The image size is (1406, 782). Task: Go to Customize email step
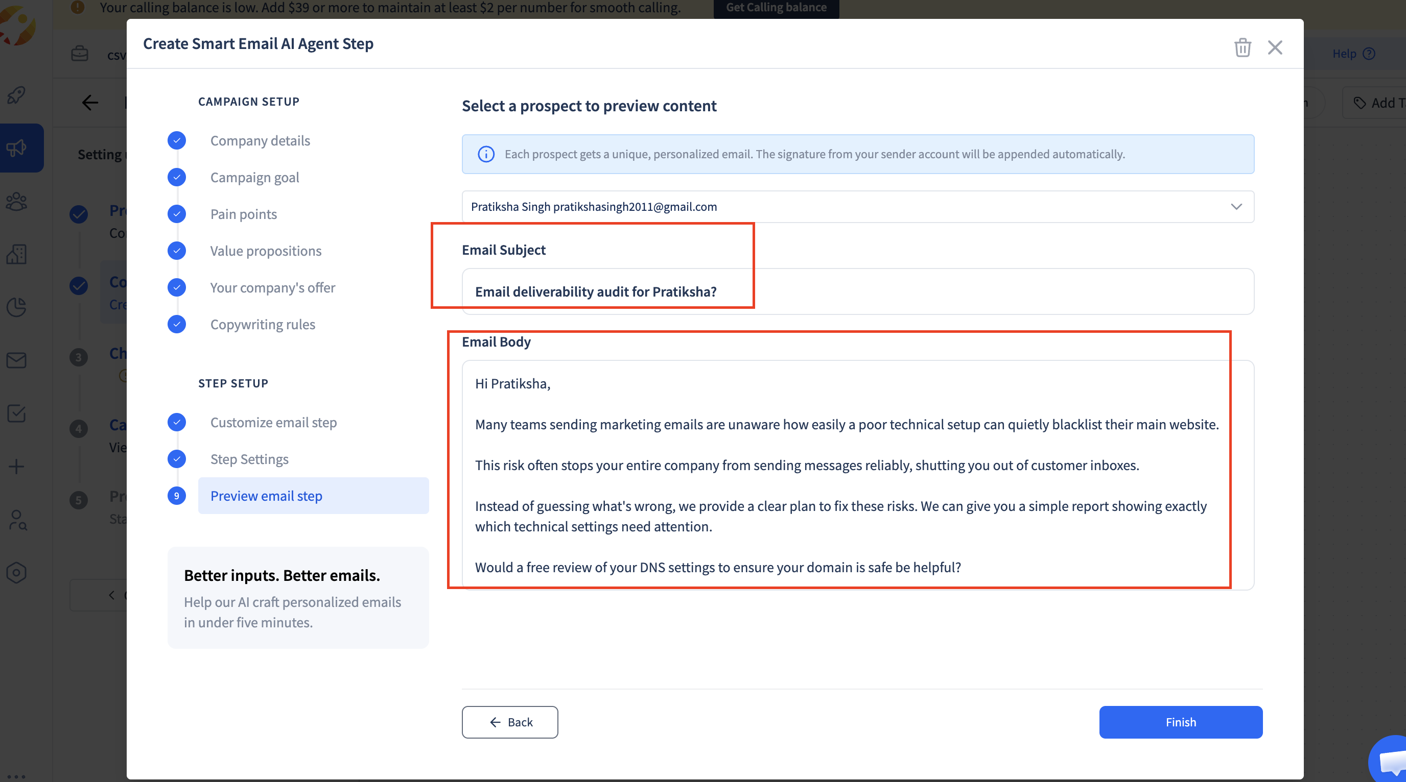pyautogui.click(x=273, y=422)
